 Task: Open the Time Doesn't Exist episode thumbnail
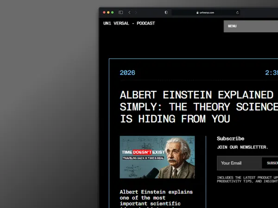[157, 157]
